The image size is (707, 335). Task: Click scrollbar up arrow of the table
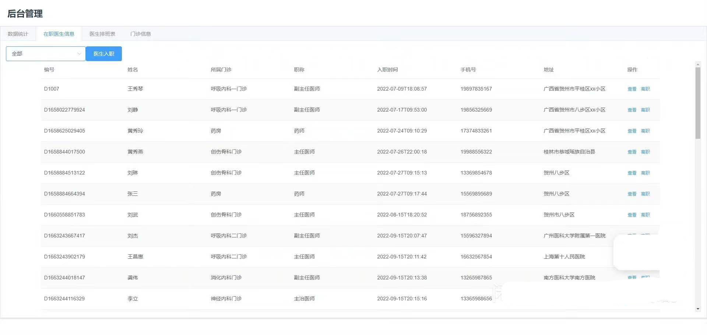pyautogui.click(x=698, y=64)
